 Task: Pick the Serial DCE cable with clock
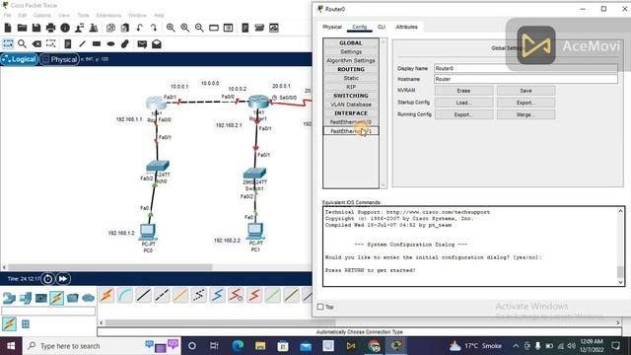tap(237, 296)
